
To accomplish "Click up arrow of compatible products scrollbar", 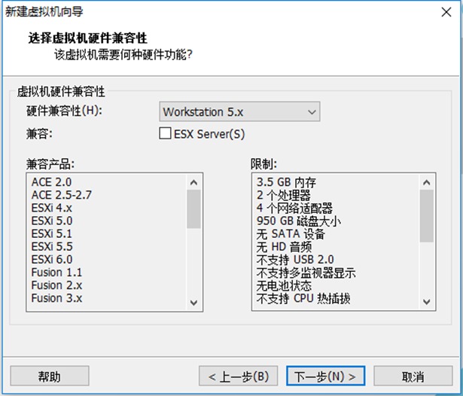I will 193,182.
